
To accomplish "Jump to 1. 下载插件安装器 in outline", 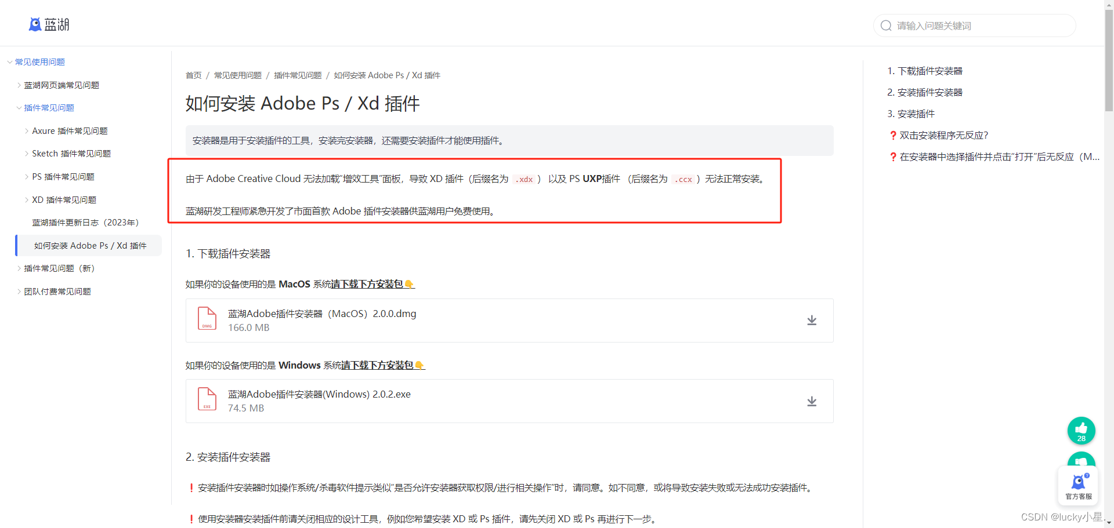I will point(925,71).
